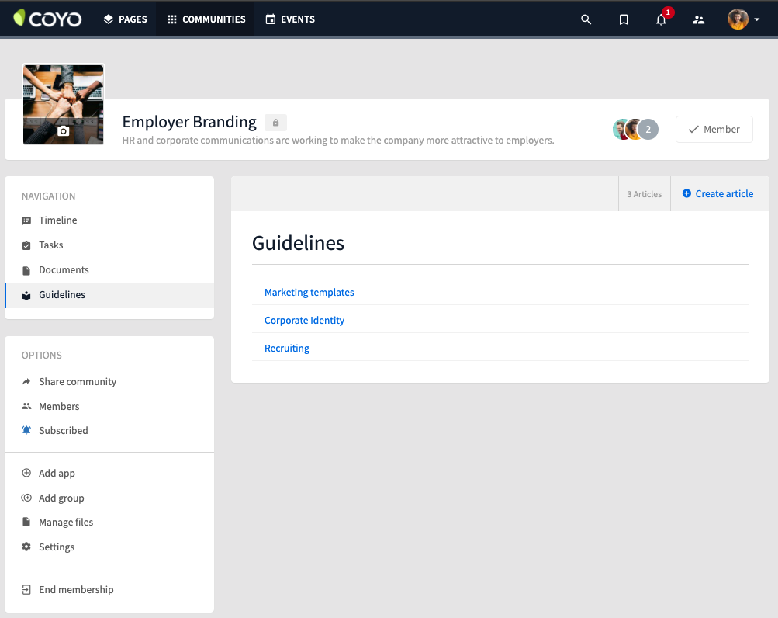This screenshot has width=778, height=618.
Task: Click the Tasks checkmark icon
Action: [26, 245]
